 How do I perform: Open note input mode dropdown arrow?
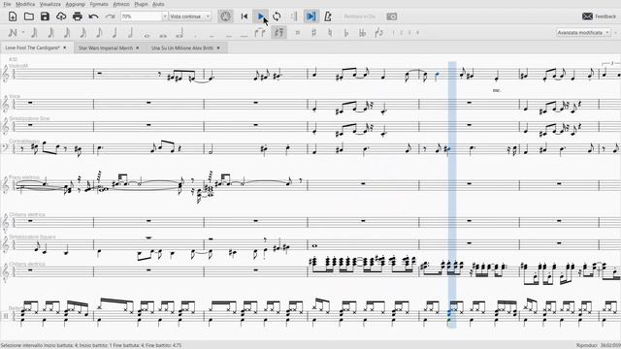click(x=23, y=33)
